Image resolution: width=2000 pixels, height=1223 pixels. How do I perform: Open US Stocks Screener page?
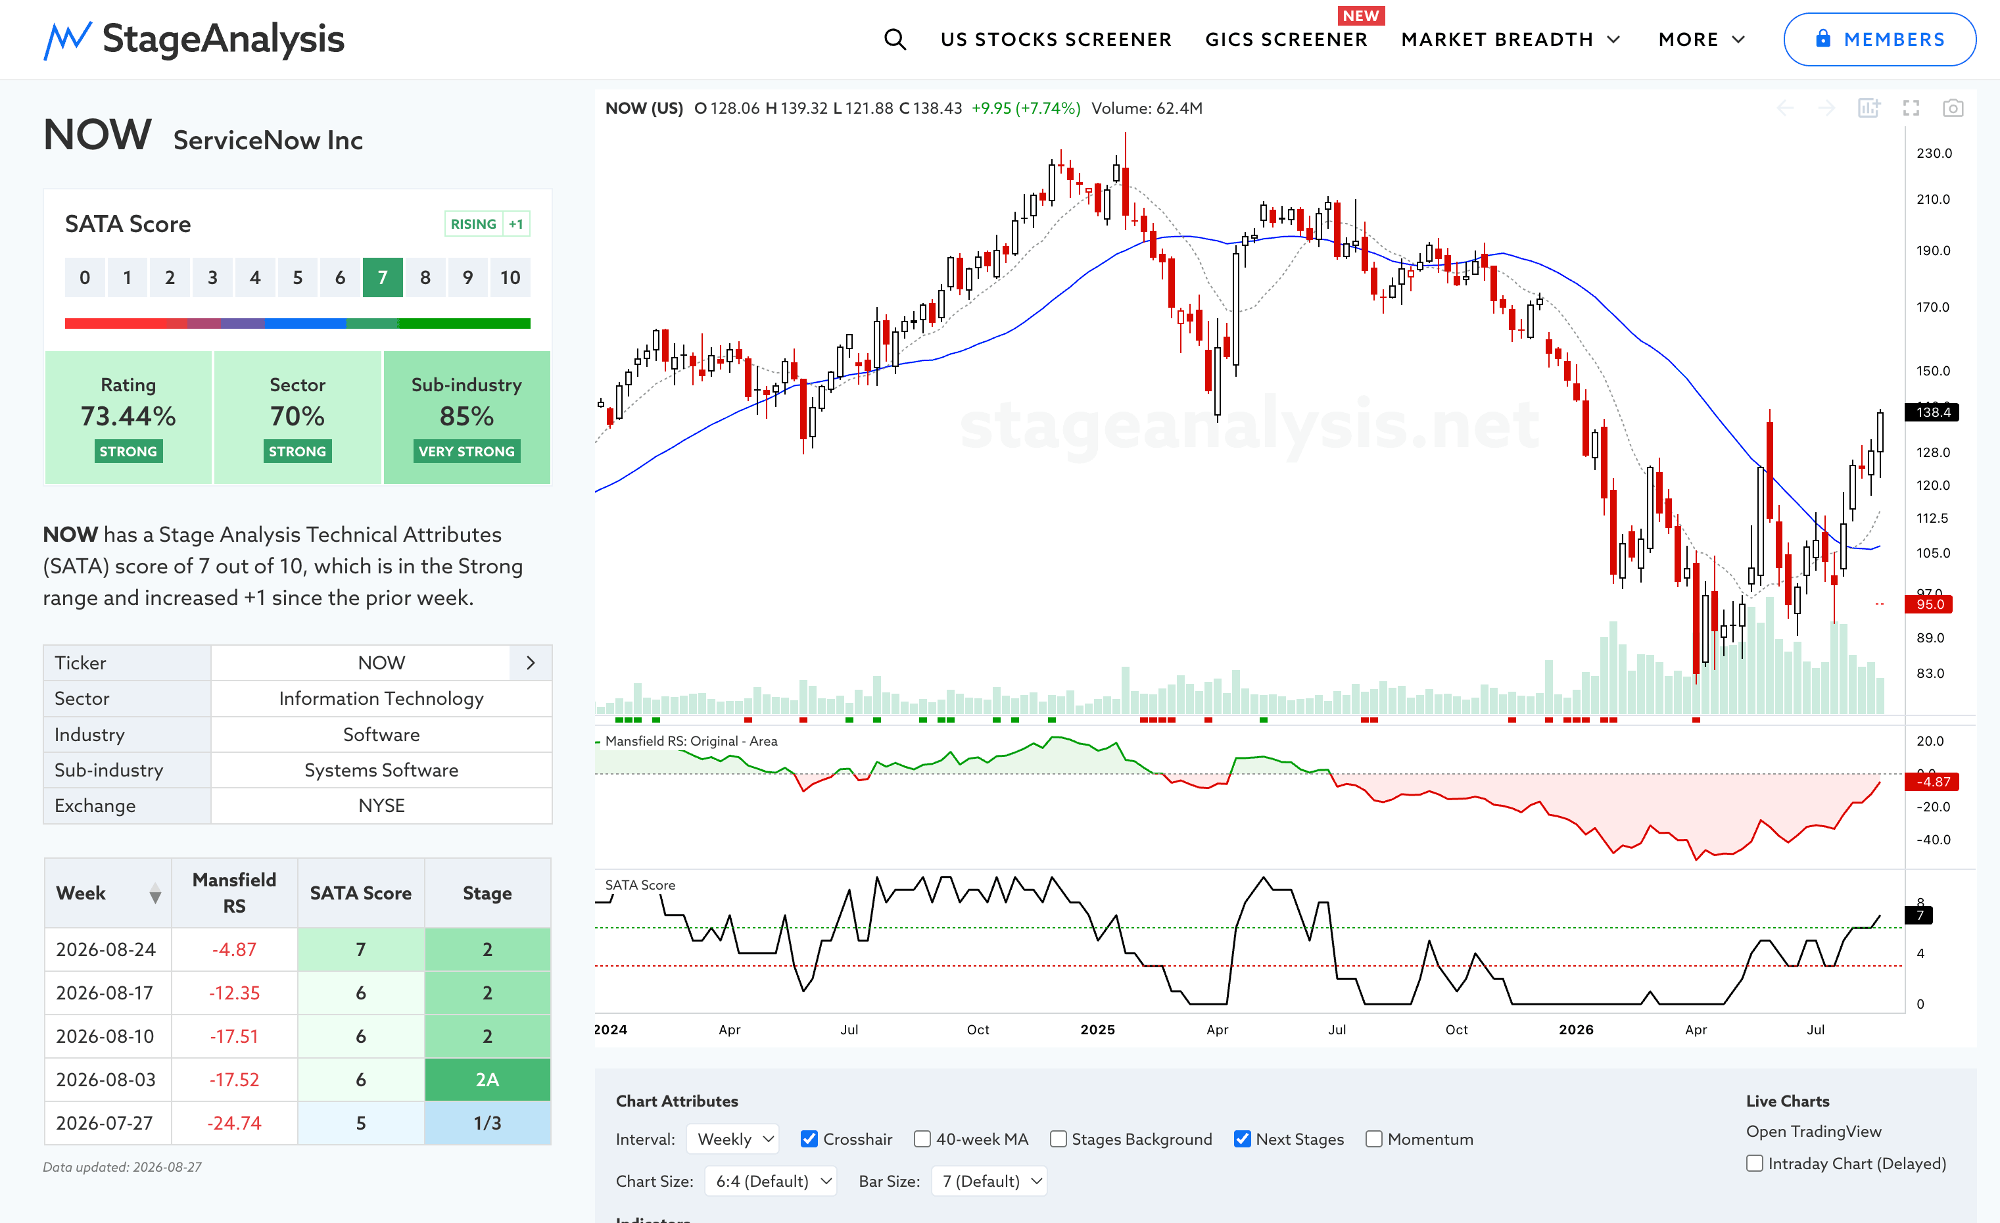coord(1056,39)
